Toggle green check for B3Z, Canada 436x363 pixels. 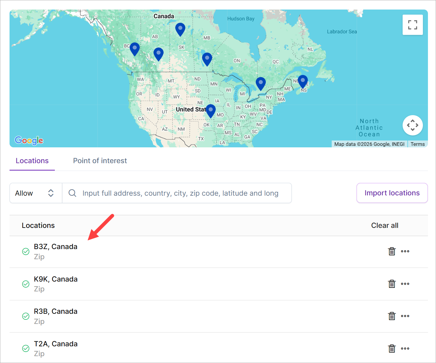26,251
